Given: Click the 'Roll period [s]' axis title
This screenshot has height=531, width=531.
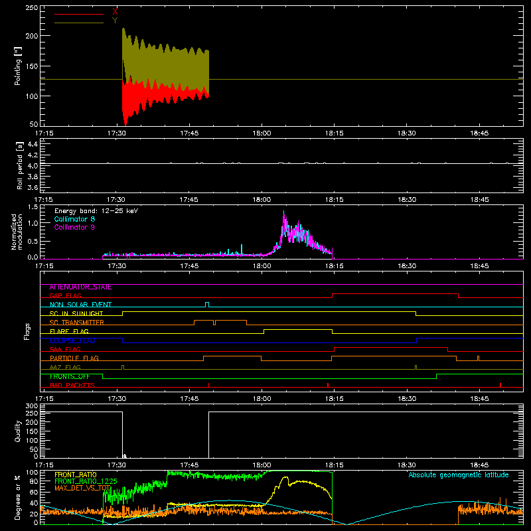Looking at the screenshot, I should [20, 165].
